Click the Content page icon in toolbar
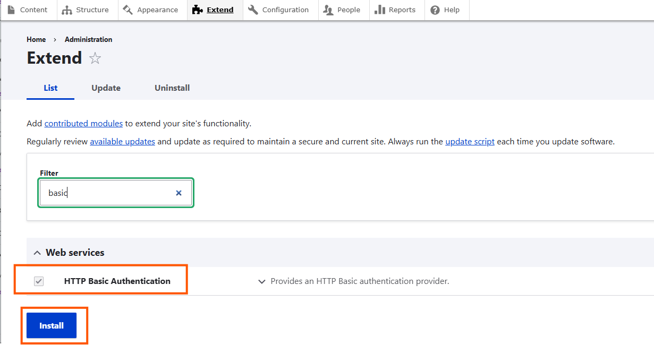The image size is (654, 345). 11,10
